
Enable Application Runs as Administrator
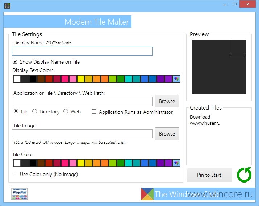[x=94, y=112]
